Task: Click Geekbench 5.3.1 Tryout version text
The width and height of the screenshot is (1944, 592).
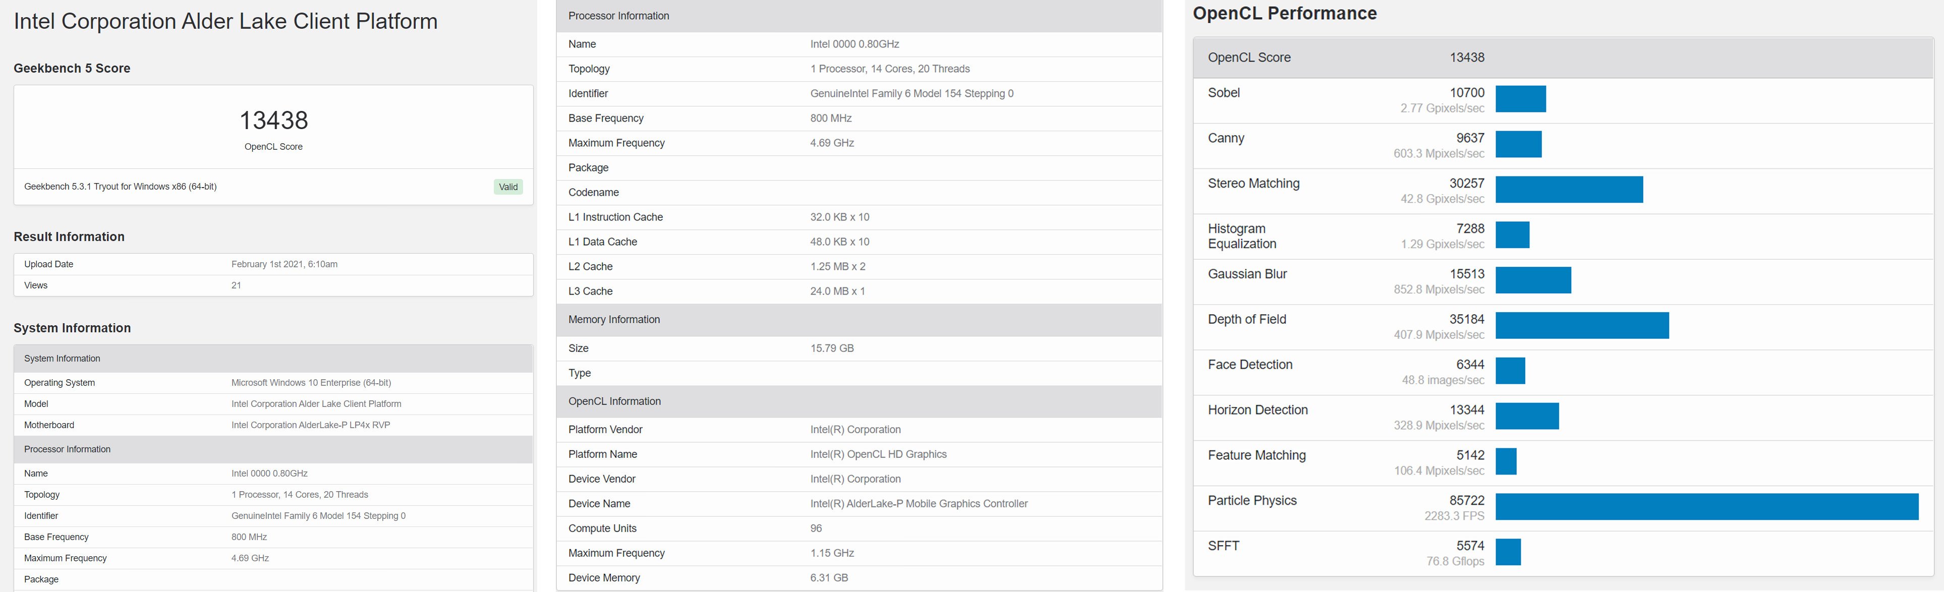Action: [120, 186]
